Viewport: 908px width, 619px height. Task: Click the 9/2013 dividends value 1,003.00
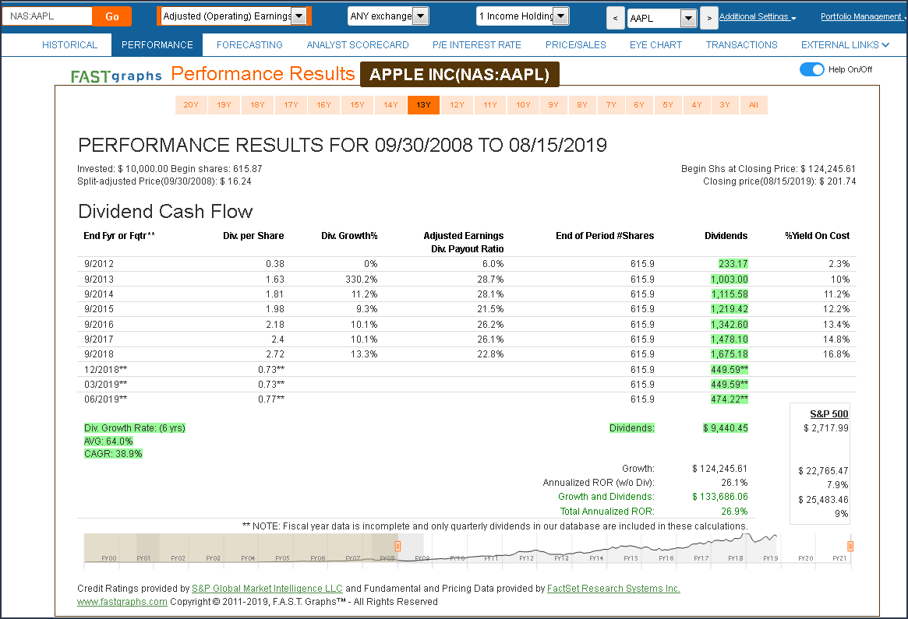[x=729, y=279]
